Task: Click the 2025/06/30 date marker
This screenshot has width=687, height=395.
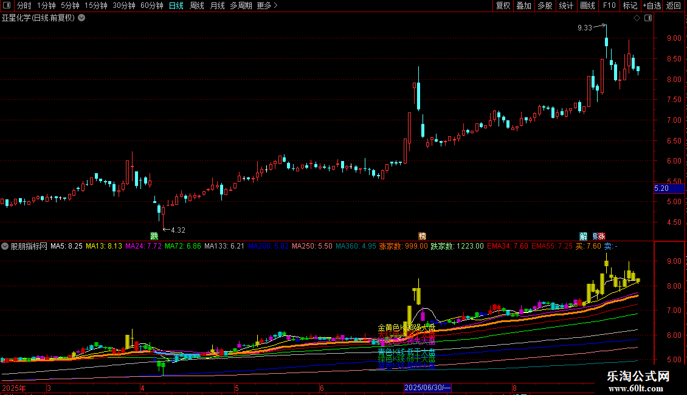Action: click(427, 388)
